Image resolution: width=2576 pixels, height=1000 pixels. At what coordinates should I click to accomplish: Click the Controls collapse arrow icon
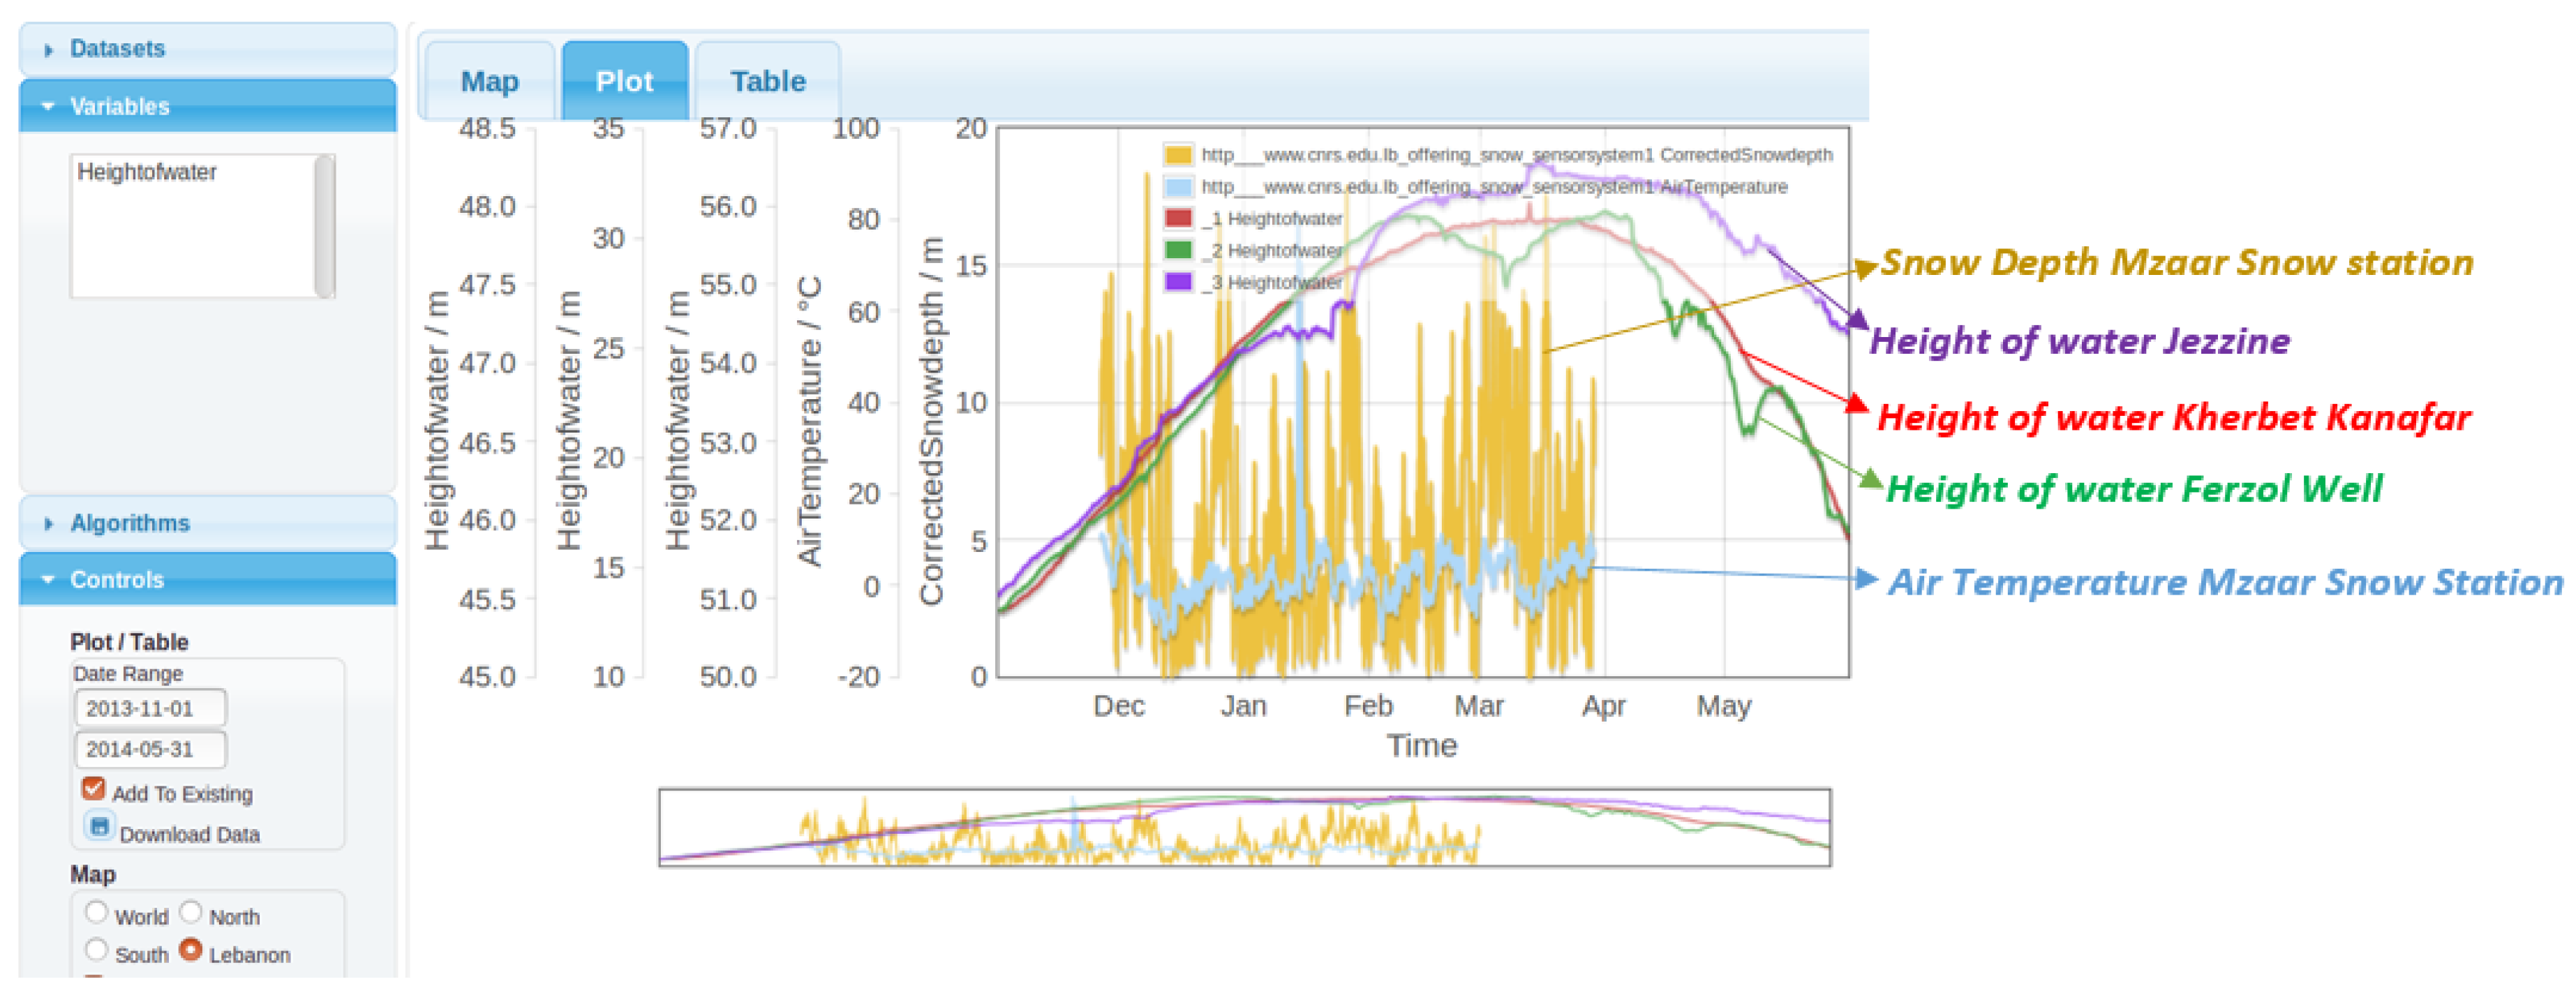pos(48,580)
